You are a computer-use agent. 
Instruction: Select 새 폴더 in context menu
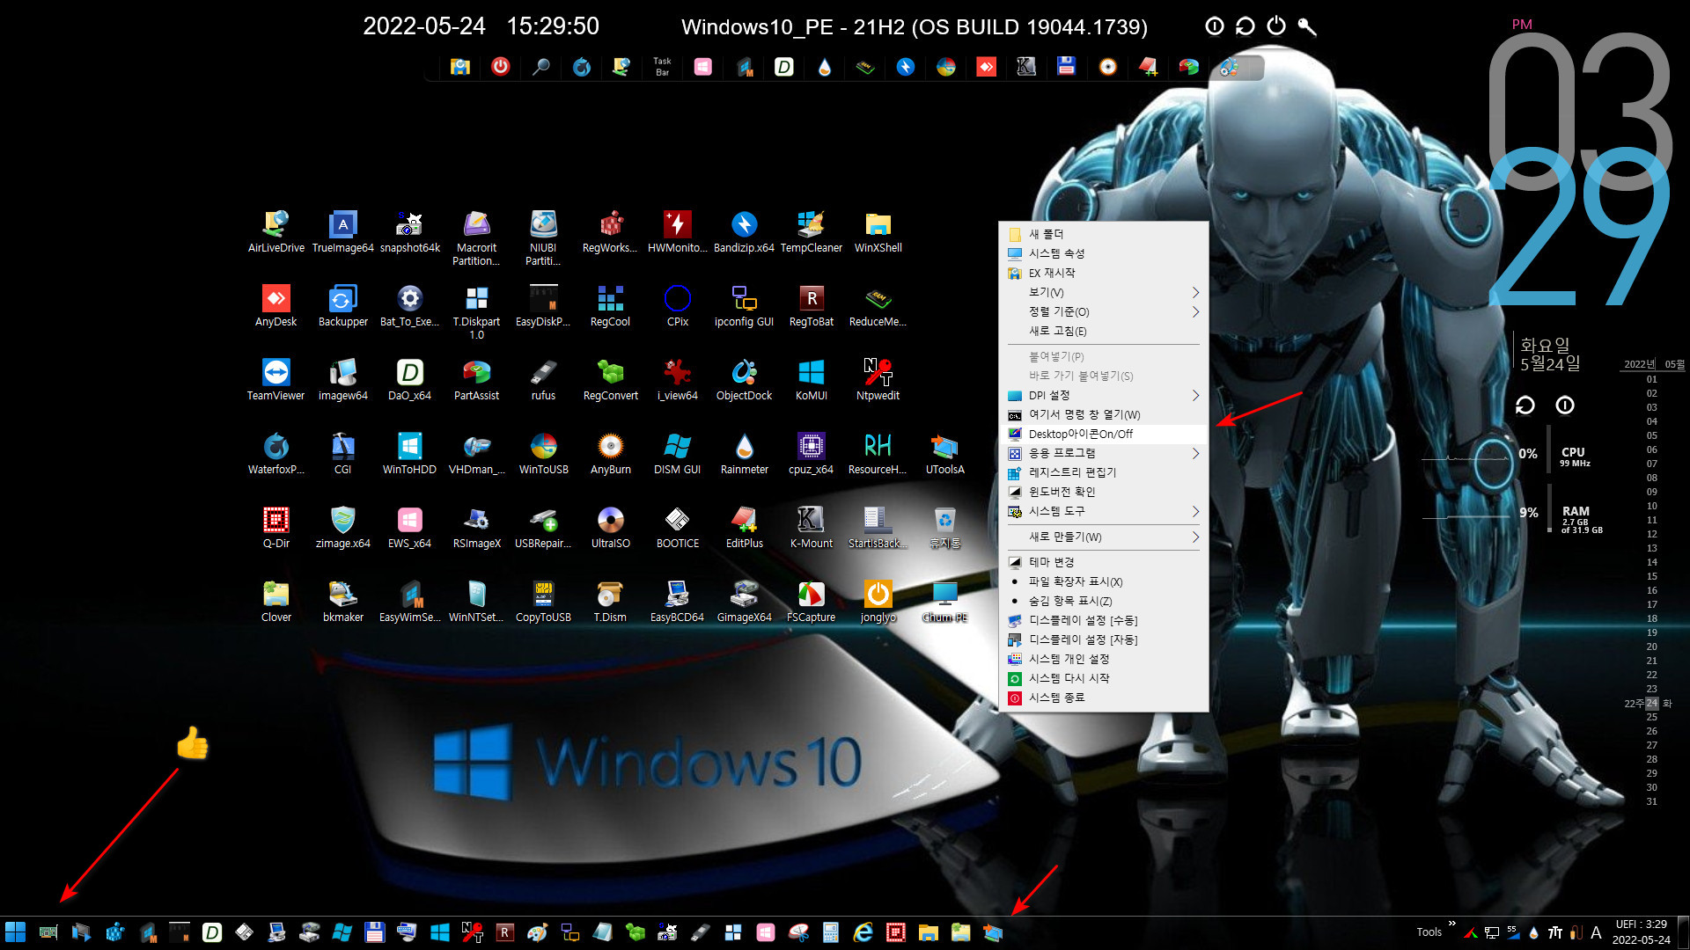[x=1104, y=234]
